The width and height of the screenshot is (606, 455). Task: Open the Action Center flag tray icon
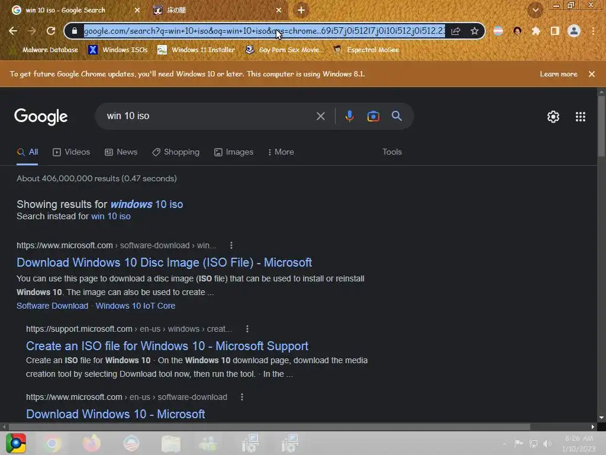pyautogui.click(x=518, y=443)
